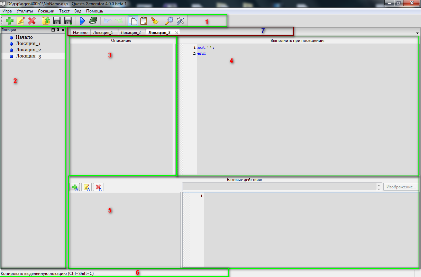This screenshot has height=277, width=421.
Task: Click the broom clear location icon
Action: click(155, 21)
